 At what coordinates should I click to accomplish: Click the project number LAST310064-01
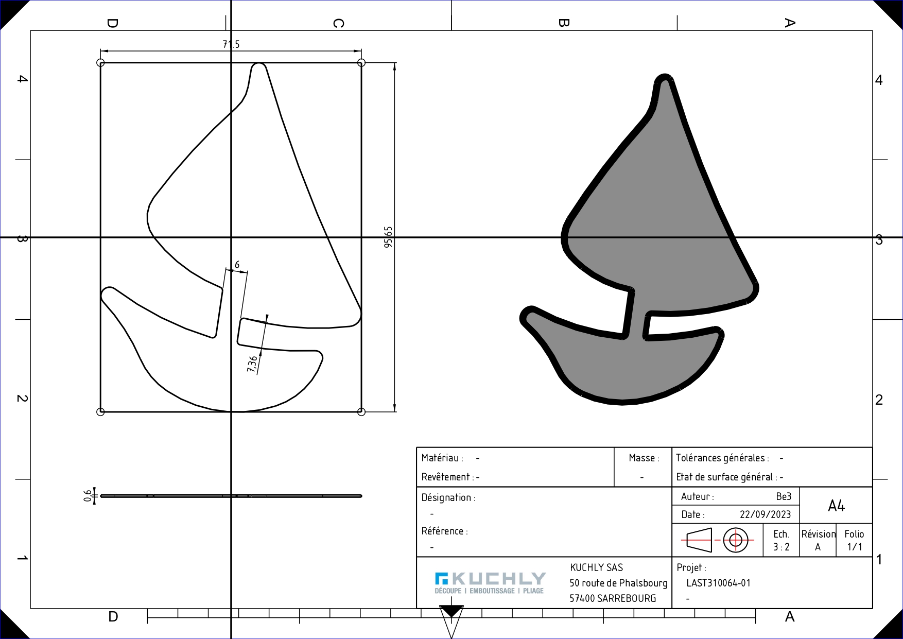tap(718, 583)
